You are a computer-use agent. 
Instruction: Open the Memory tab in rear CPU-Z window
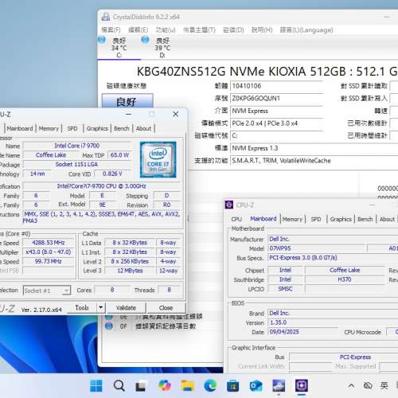tap(292, 219)
